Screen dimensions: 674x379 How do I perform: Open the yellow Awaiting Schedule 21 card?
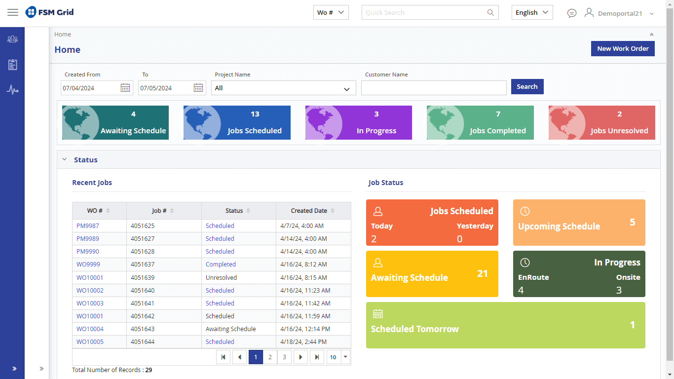coord(432,274)
